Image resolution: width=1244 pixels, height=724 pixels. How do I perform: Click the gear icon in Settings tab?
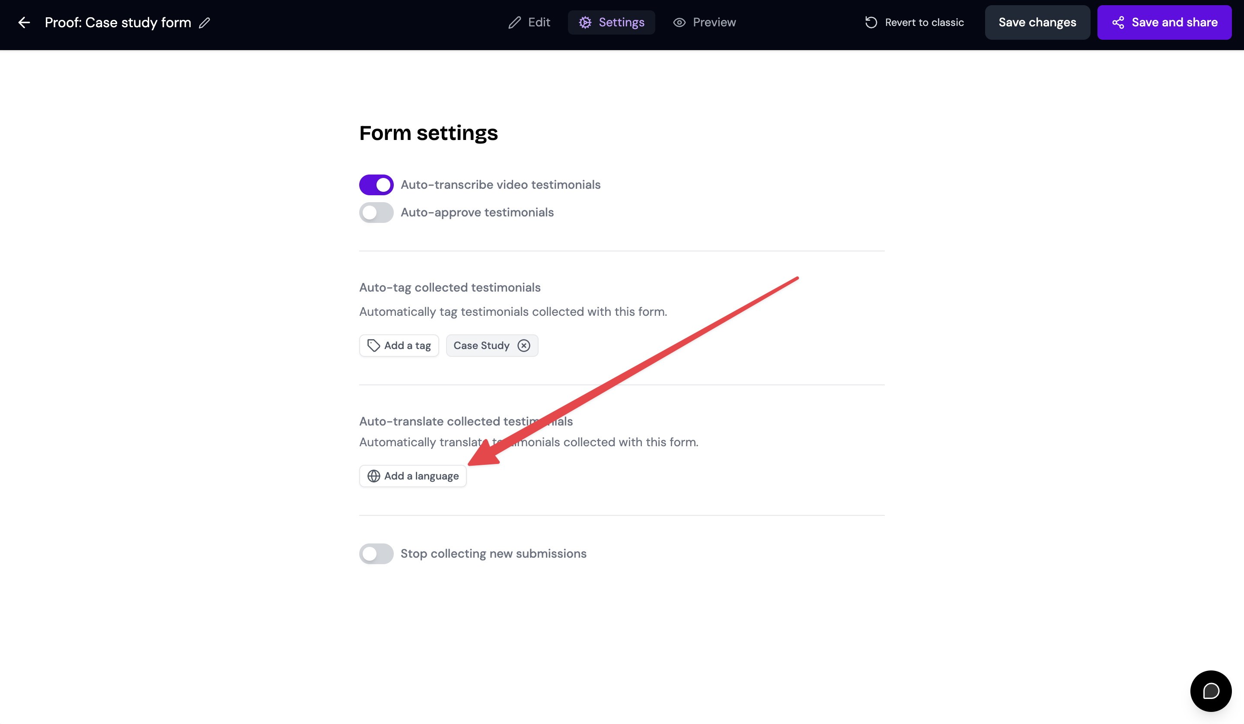coord(585,22)
